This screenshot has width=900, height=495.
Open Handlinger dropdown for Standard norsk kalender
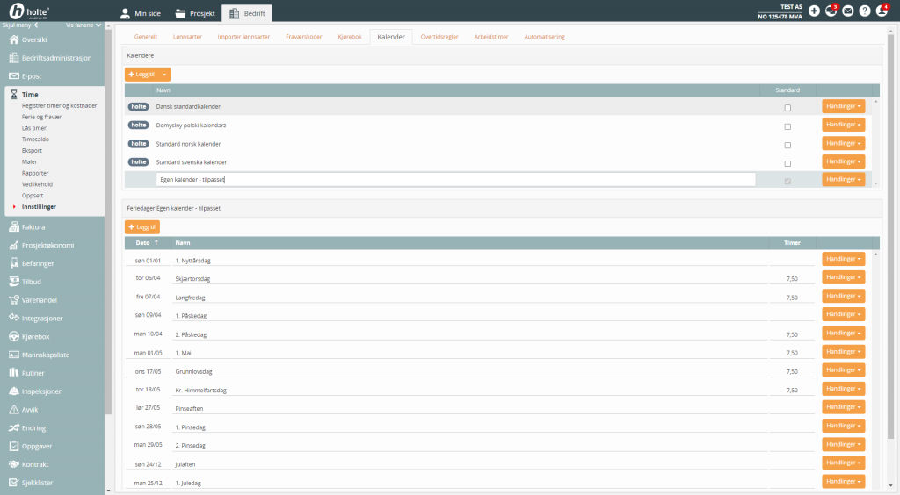pos(843,143)
